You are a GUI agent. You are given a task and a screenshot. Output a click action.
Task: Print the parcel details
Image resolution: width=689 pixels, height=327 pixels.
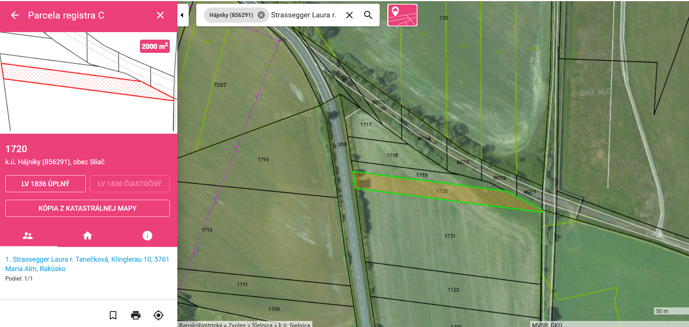136,315
